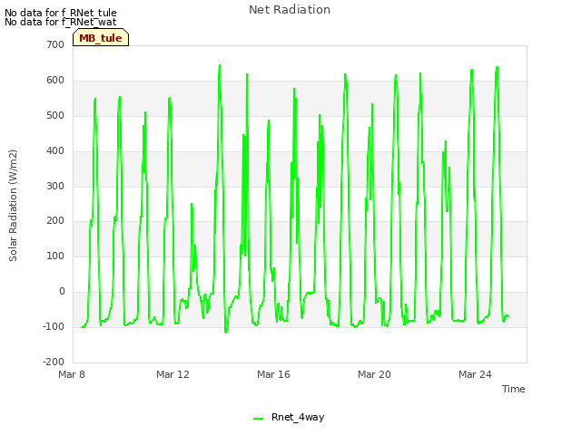This screenshot has height=435, width=581.
Task: Click the 500 y-axis tick label
Action: 55,115
